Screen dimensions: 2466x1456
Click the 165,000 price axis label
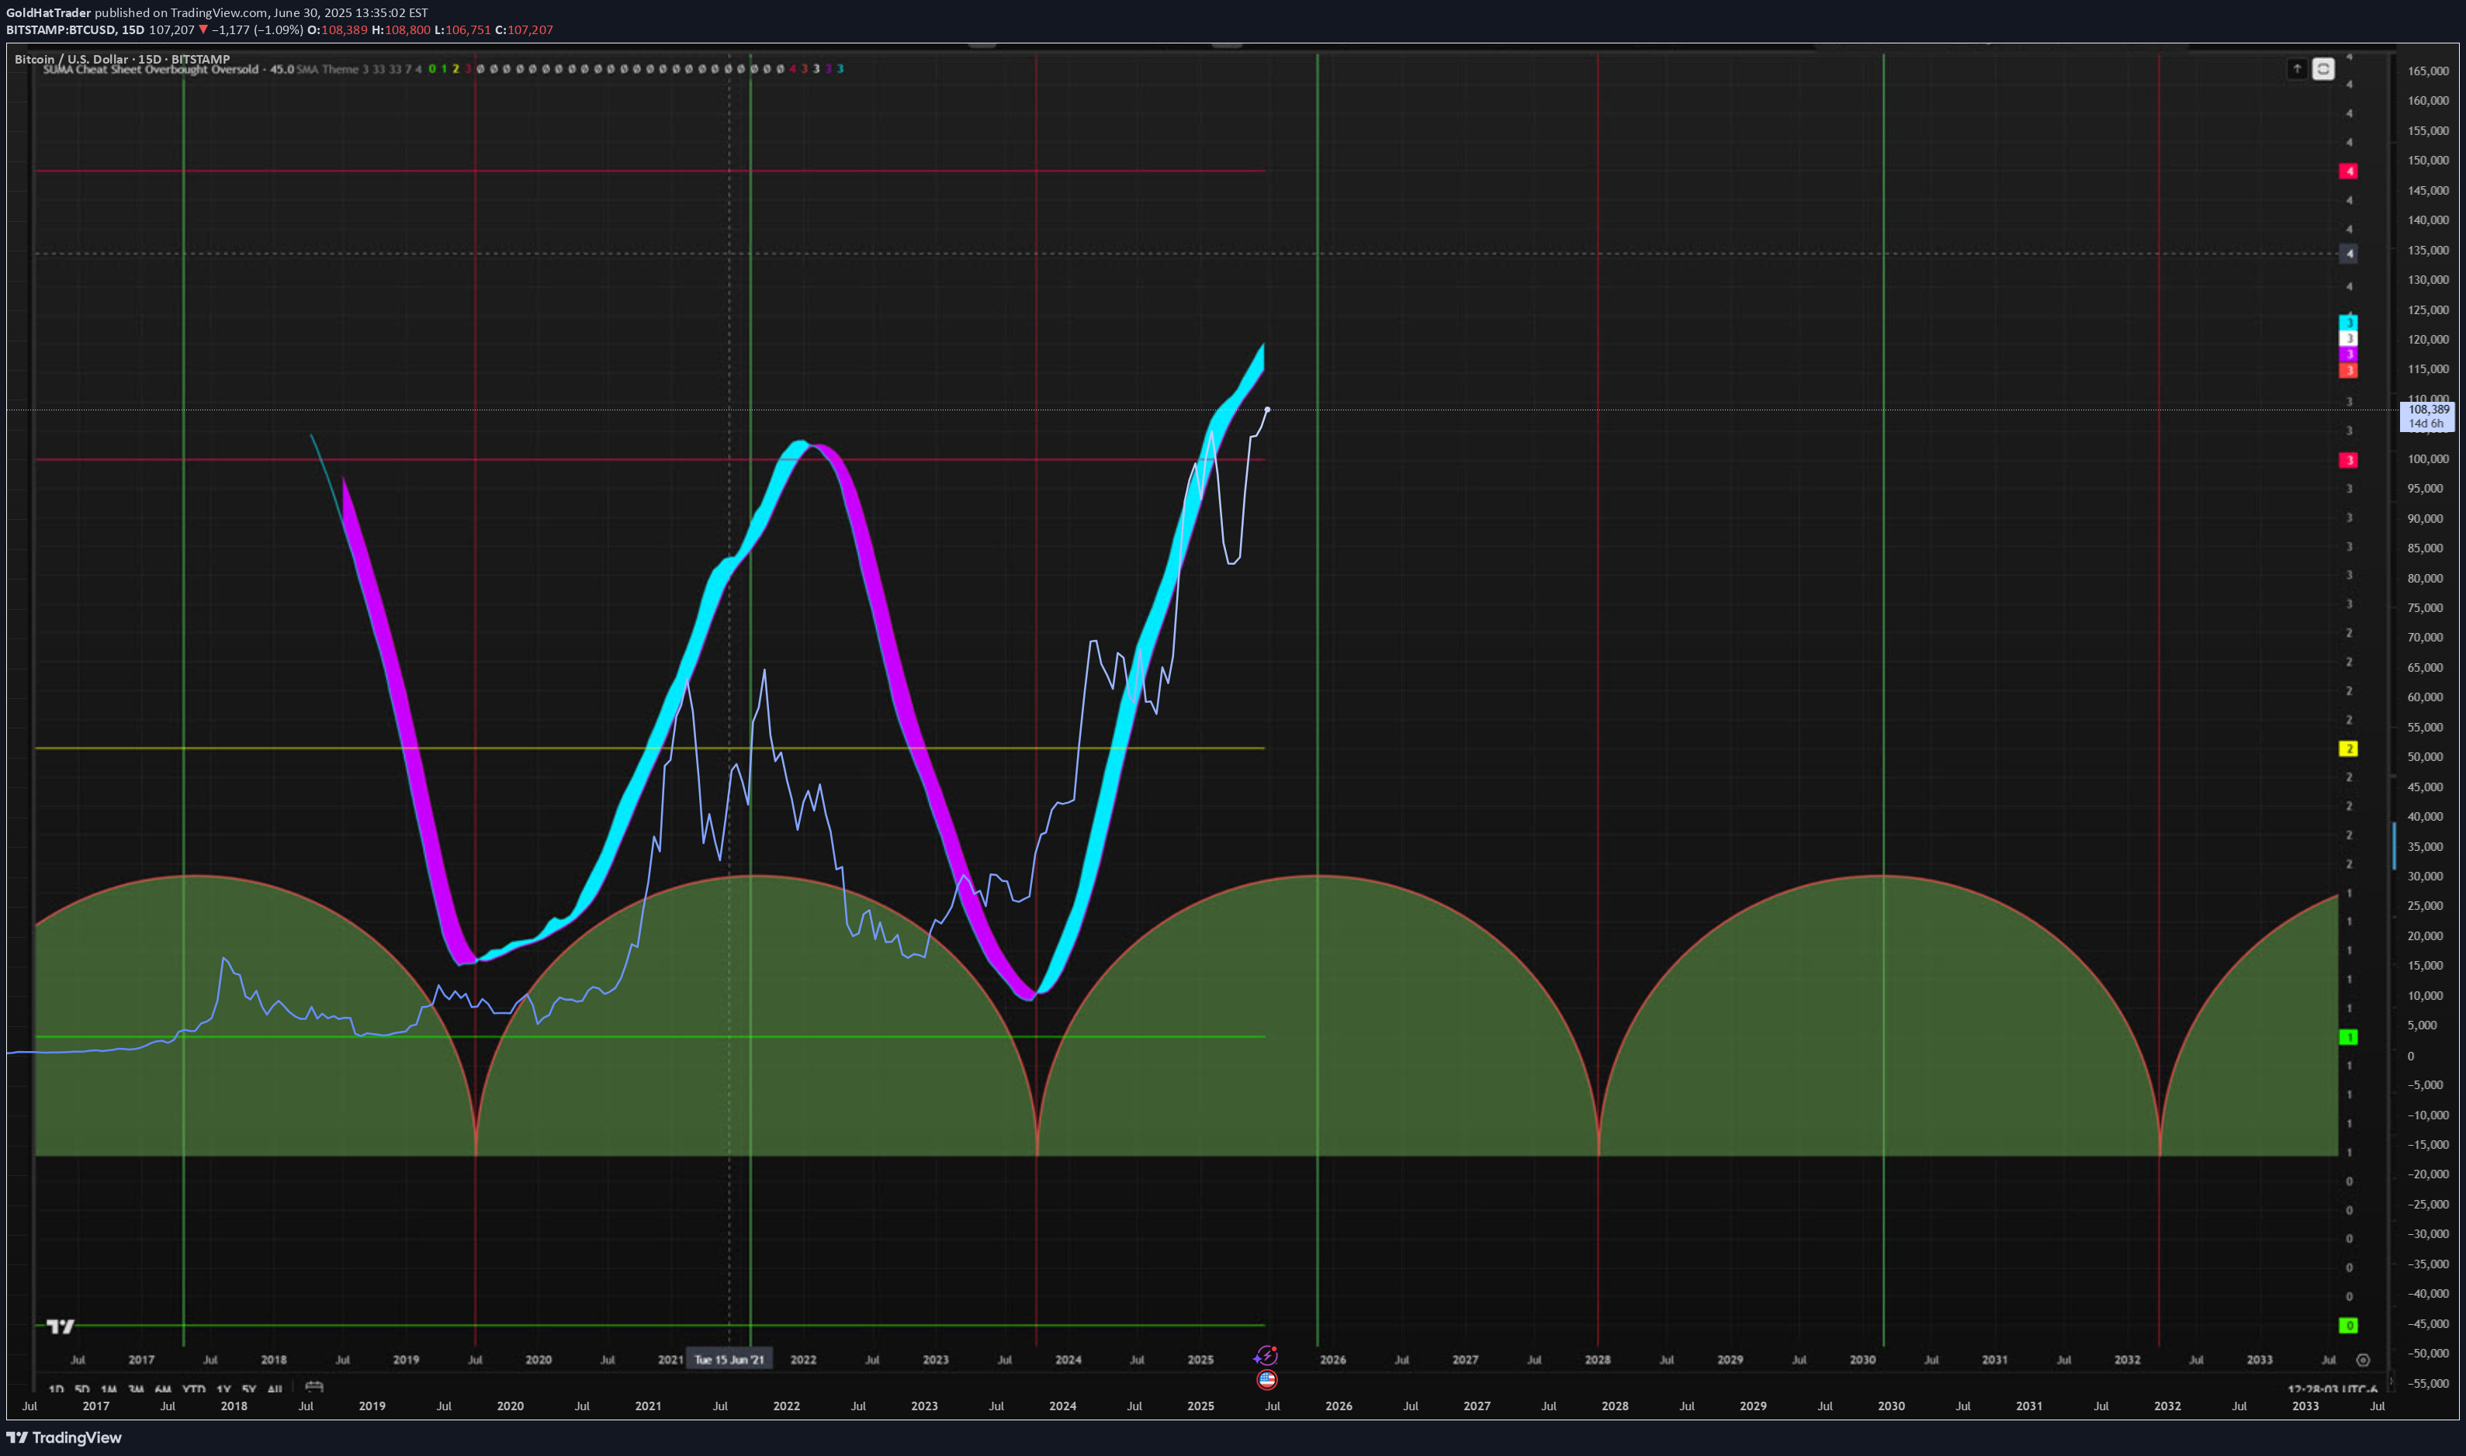tap(2428, 71)
